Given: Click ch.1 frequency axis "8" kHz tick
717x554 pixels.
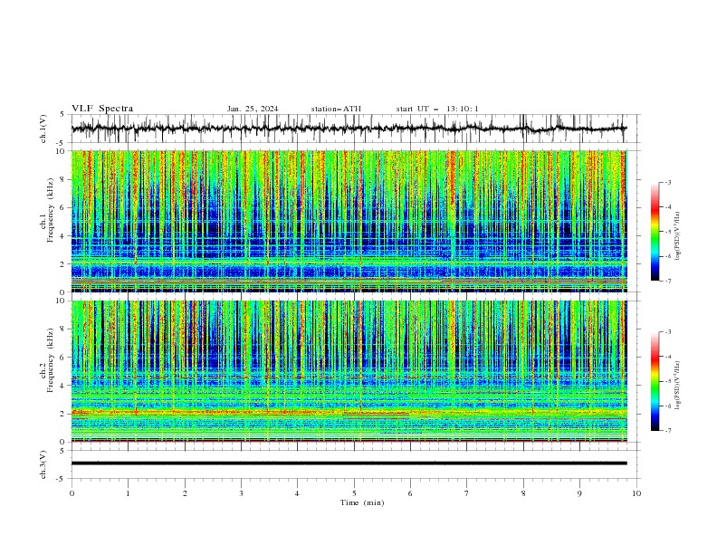Looking at the screenshot, I should coord(63,179).
